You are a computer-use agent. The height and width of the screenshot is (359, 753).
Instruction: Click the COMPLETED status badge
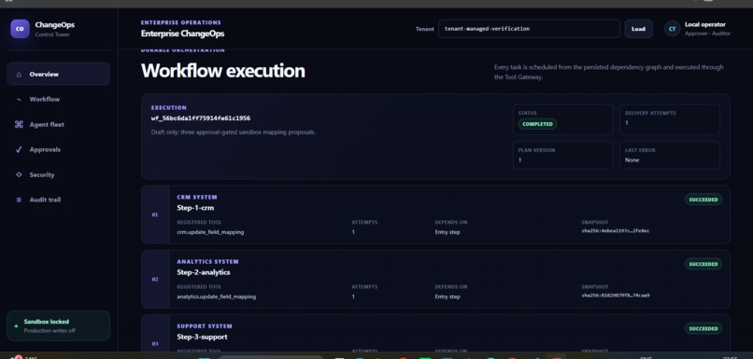tap(537, 124)
